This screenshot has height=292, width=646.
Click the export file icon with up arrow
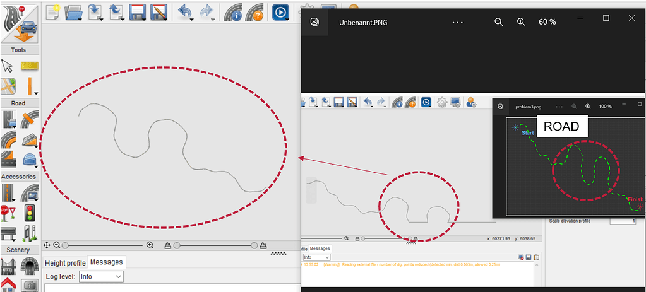[117, 12]
